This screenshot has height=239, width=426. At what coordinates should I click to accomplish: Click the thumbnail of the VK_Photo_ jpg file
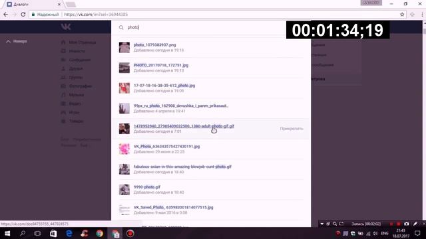[x=124, y=149]
